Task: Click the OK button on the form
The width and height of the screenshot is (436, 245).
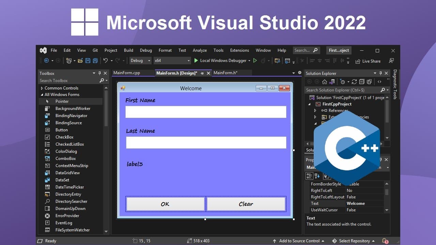Action: (165, 204)
